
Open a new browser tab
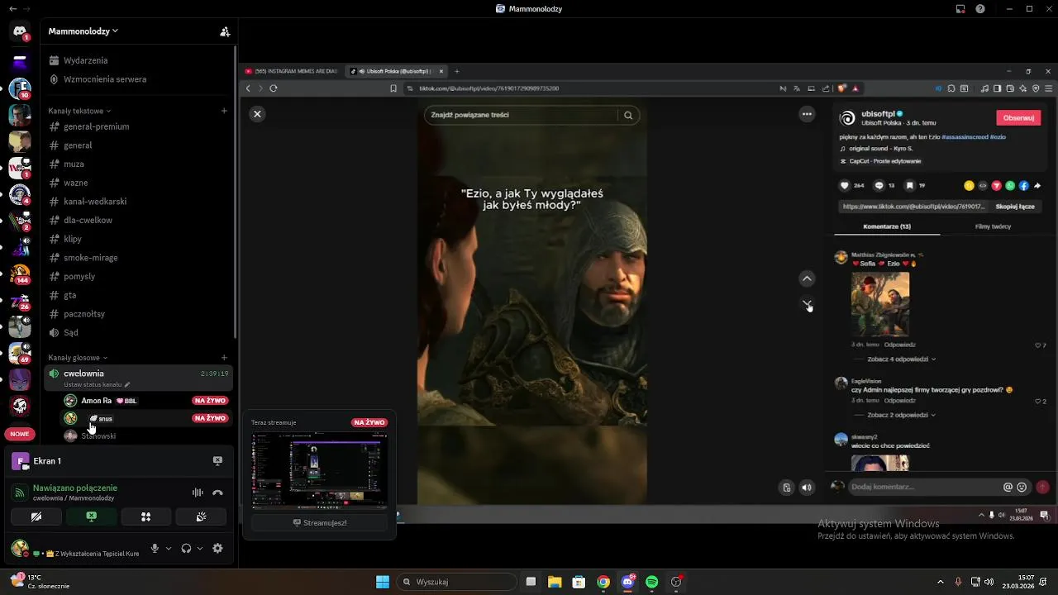[x=456, y=71]
